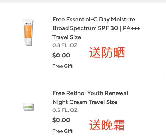The image size is (166, 139).
Task: Click the Night Cream Travel Size line
Action: click(85, 102)
